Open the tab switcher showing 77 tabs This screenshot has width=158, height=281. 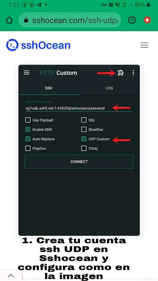point(132,20)
